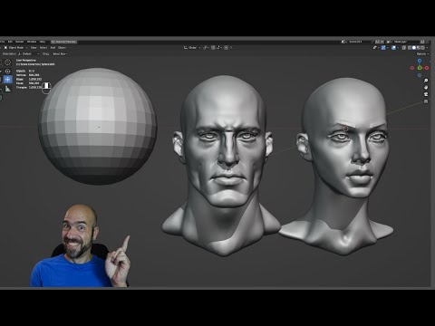The width and height of the screenshot is (435, 326).
Task: Expand the Options dropdown
Action: 422,53
